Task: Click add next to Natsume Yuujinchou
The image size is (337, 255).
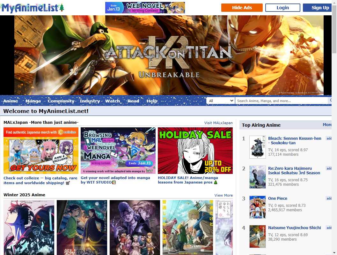Action: [x=329, y=228]
